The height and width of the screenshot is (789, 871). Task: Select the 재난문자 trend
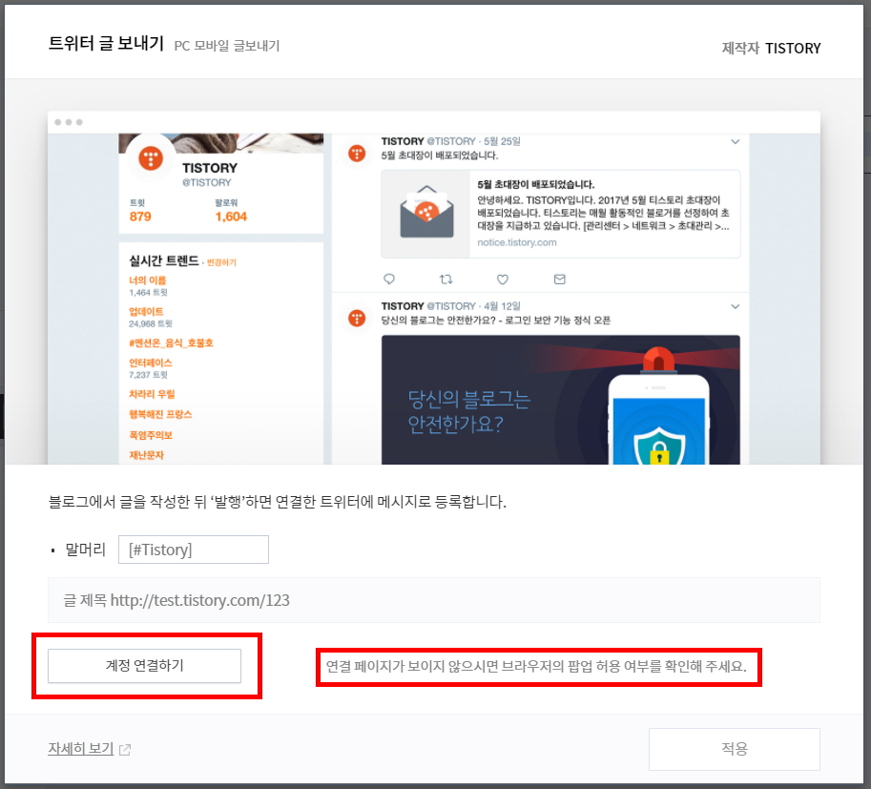[x=147, y=455]
